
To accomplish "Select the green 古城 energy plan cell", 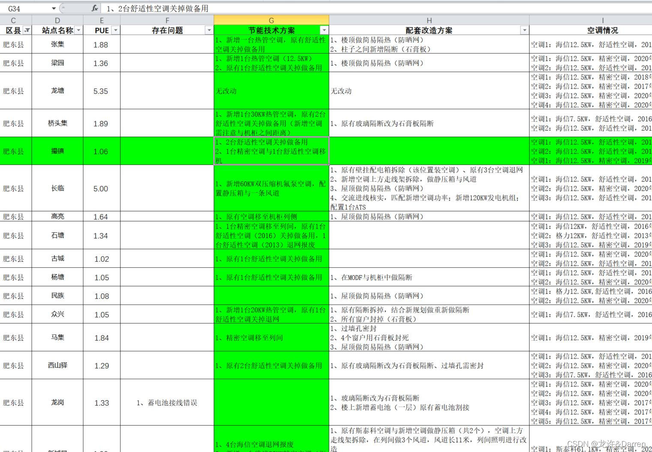I will point(271,259).
